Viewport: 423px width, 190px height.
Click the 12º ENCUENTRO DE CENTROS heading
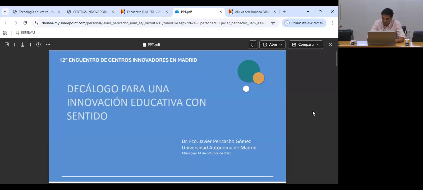coord(128,60)
